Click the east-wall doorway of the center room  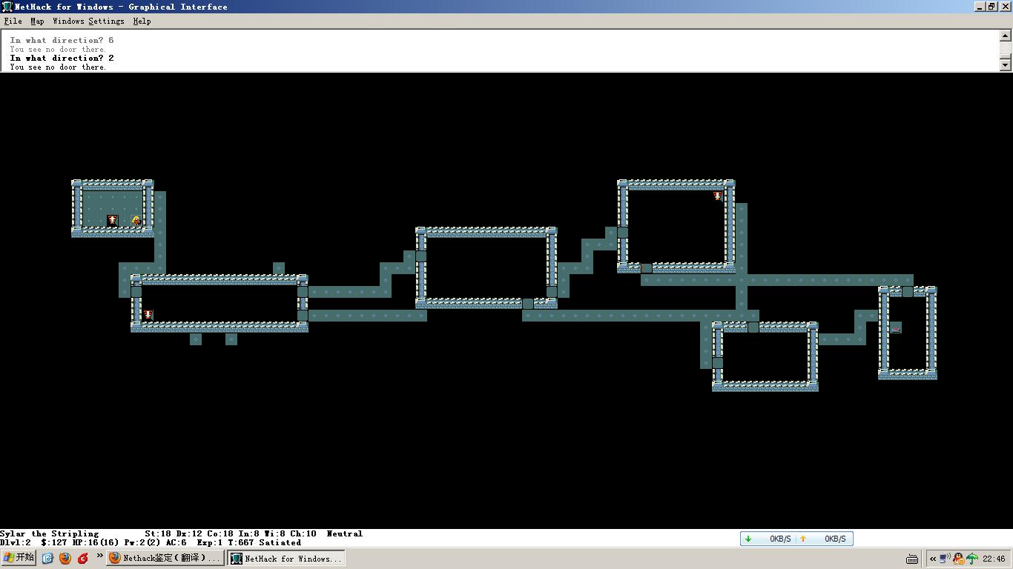(x=552, y=292)
